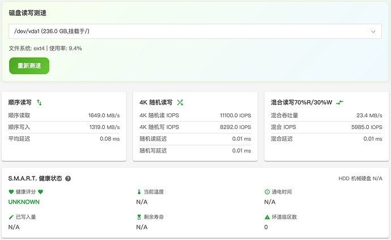Image resolution: width=391 pixels, height=240 pixels.
Task: Click the 随机读延迟 row label
Action: tap(153, 139)
